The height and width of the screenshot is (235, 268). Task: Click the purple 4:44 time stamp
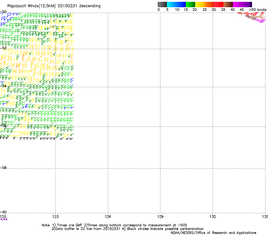[x=4, y=219]
